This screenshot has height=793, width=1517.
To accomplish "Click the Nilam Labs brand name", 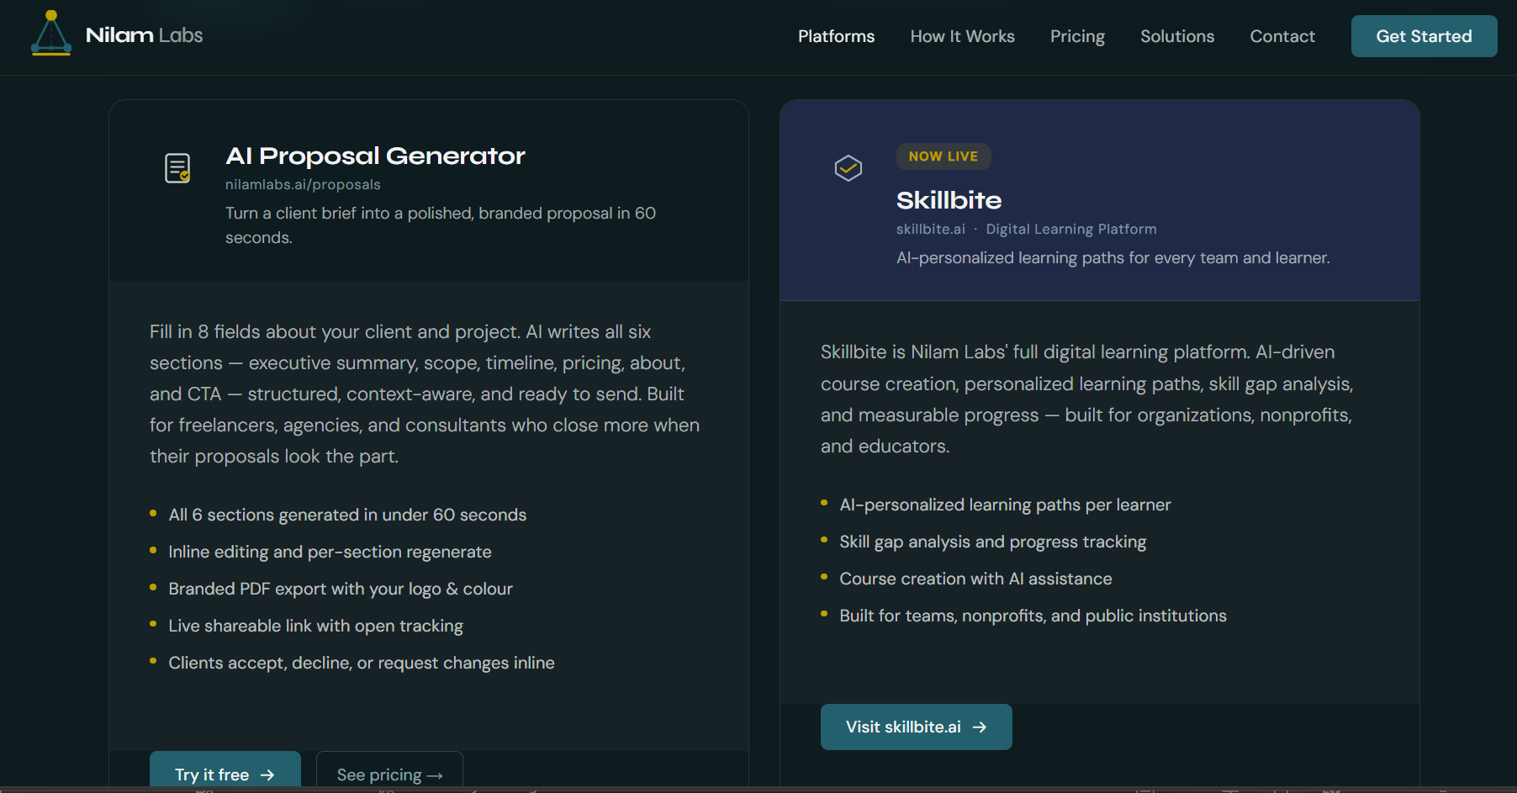I will [145, 35].
